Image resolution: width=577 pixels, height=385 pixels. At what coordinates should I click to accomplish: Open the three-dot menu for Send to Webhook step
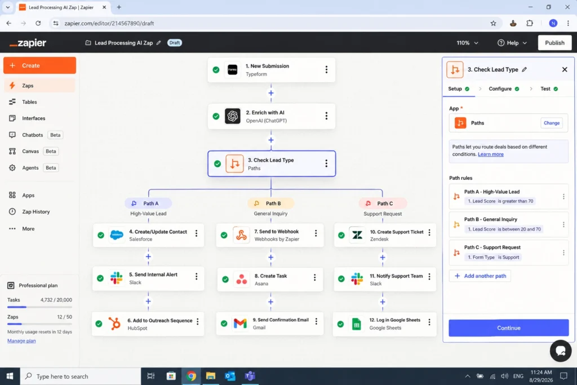(316, 233)
